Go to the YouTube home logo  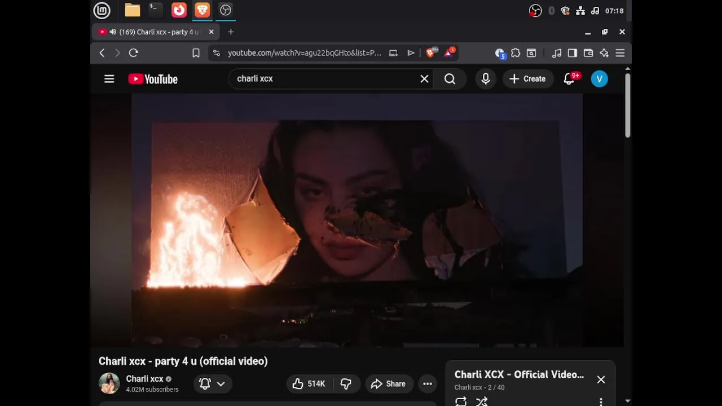pyautogui.click(x=153, y=79)
